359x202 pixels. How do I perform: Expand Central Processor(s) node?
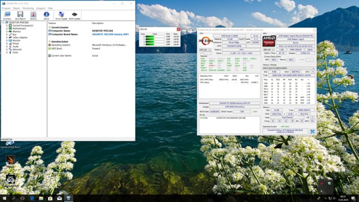pyautogui.click(x=7, y=26)
